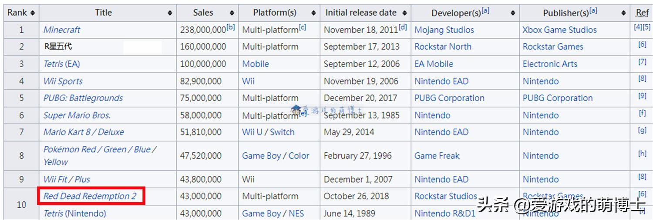
Task: Click Platform(s) column sort arrows
Action: [313, 13]
